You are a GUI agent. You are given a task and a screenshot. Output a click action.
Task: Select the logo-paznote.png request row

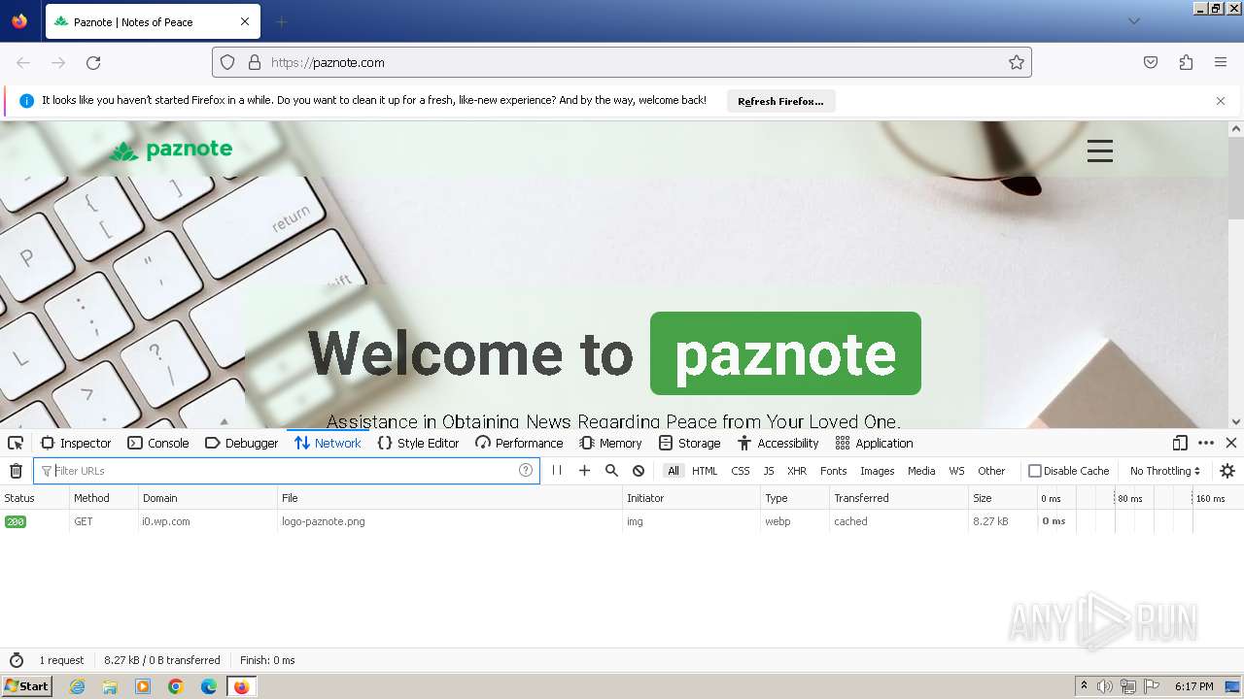(x=622, y=521)
